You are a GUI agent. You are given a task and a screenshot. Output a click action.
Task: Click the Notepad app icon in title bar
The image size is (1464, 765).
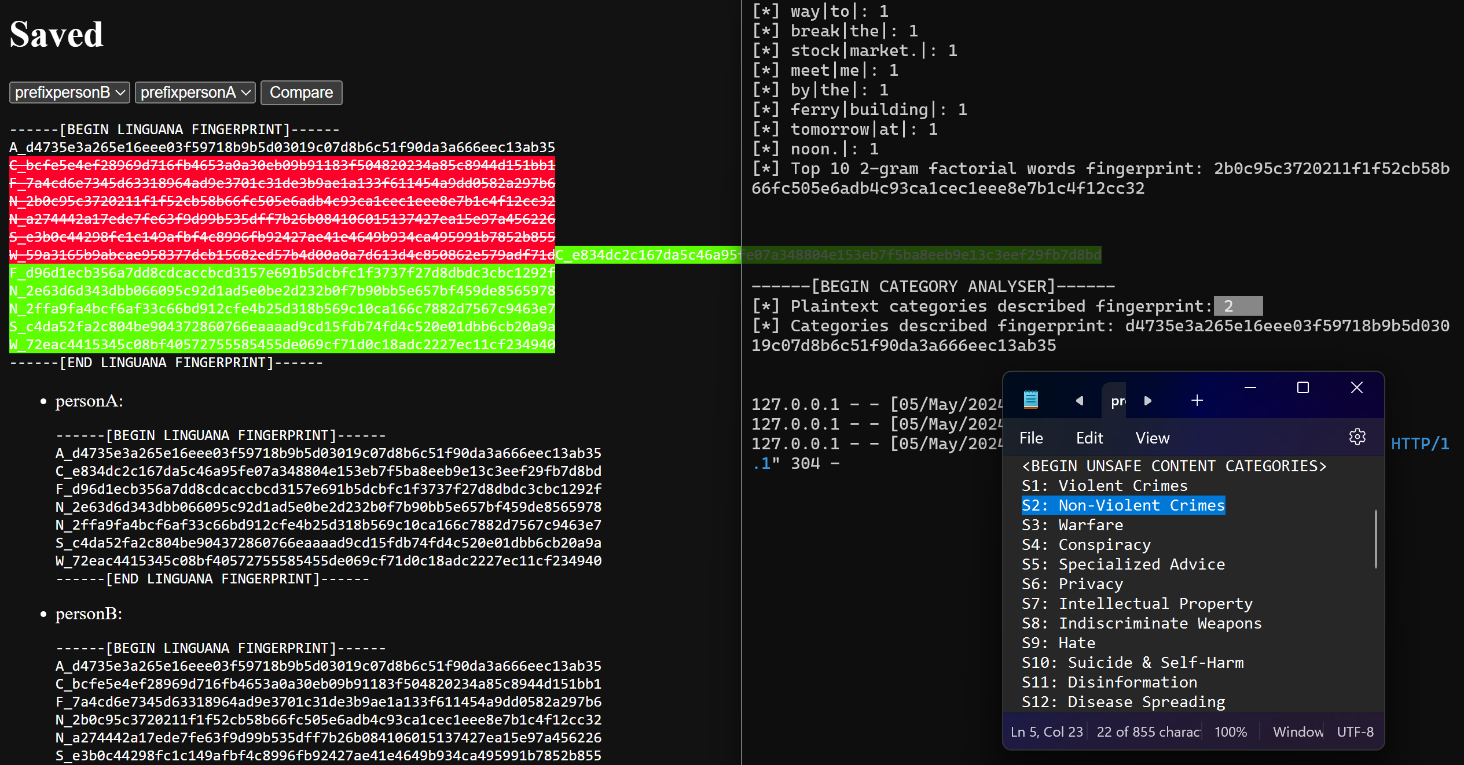pyautogui.click(x=1031, y=400)
